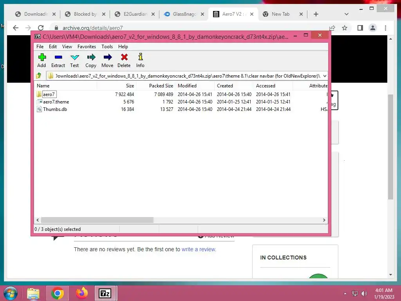Image resolution: width=401 pixels, height=301 pixels.
Task: Sort by Packed Size column
Action: tap(155, 86)
